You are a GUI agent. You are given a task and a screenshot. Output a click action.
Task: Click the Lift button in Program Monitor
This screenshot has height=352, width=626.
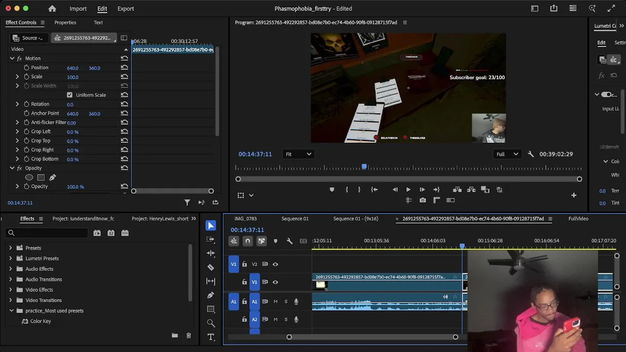pyautogui.click(x=457, y=190)
